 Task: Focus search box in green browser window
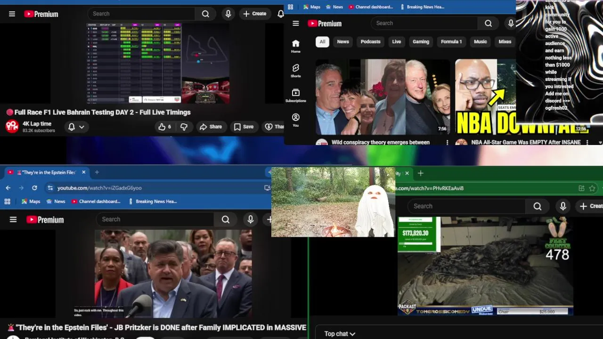click(x=466, y=206)
